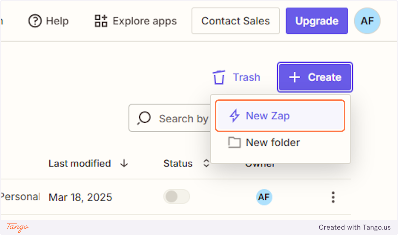Toggle the Last modified sort arrow
398x235 pixels.
tap(123, 163)
